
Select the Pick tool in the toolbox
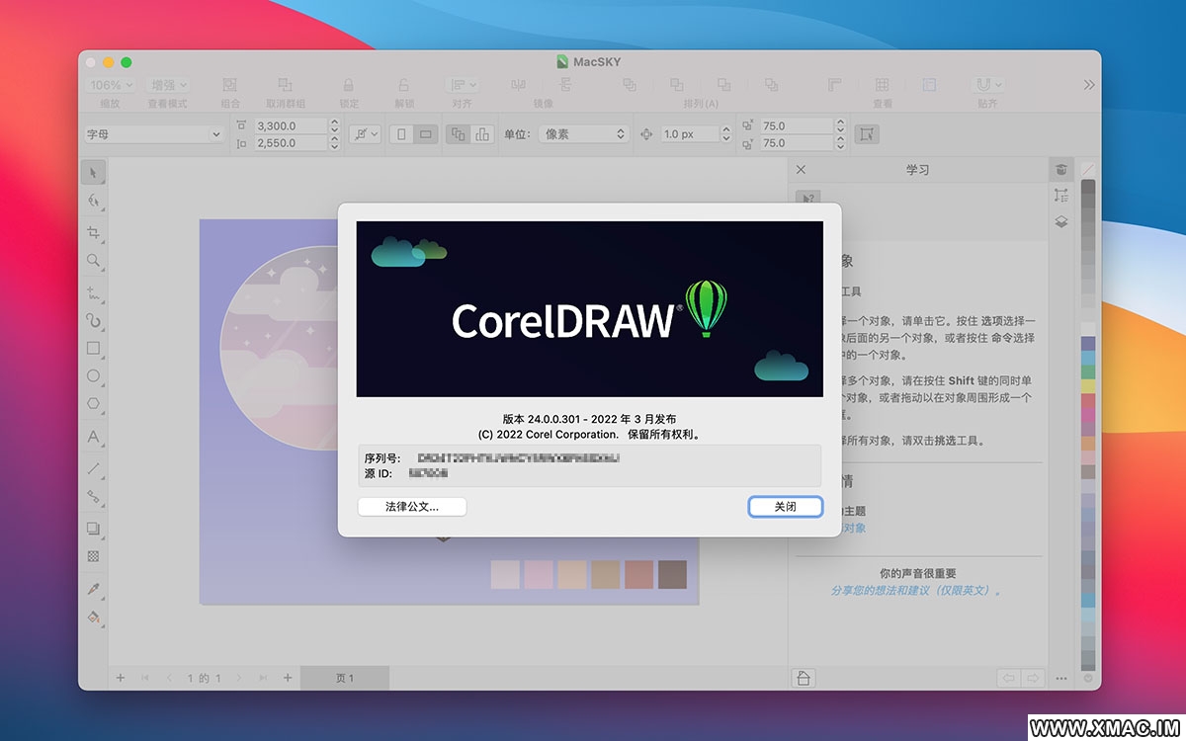click(93, 173)
